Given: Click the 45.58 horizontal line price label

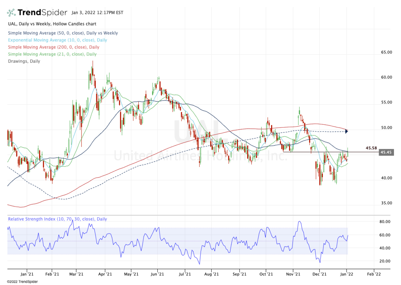Looking at the screenshot, I should (x=371, y=148).
